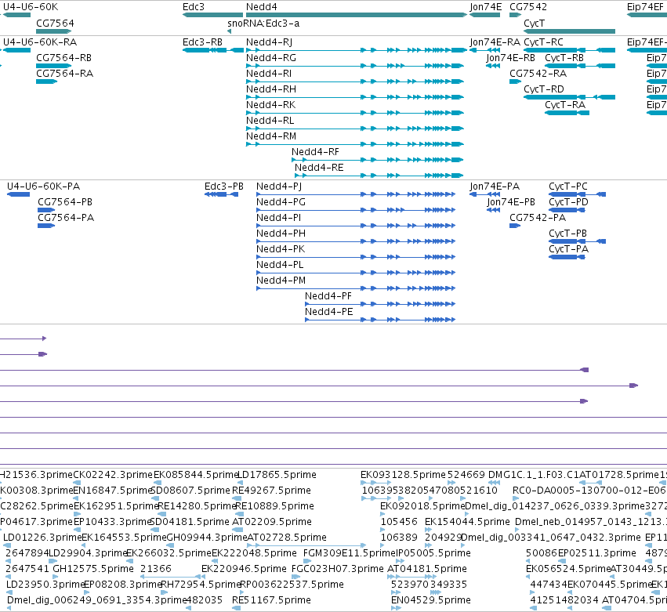The height and width of the screenshot is (612, 667).
Task: Select the CycT-RA transcript label
Action: 565,105
